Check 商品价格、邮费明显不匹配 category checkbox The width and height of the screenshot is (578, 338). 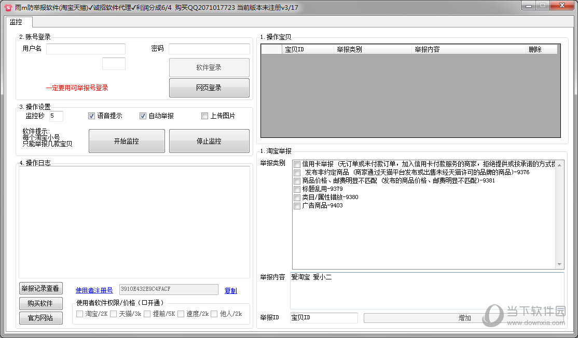pyautogui.click(x=297, y=181)
